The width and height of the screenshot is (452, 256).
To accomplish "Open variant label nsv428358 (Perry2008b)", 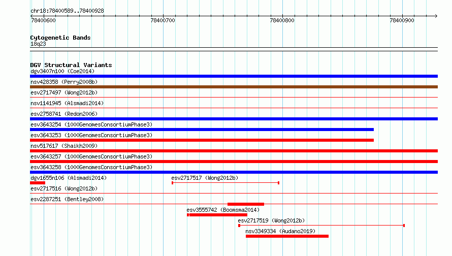I will pyautogui.click(x=64, y=82).
